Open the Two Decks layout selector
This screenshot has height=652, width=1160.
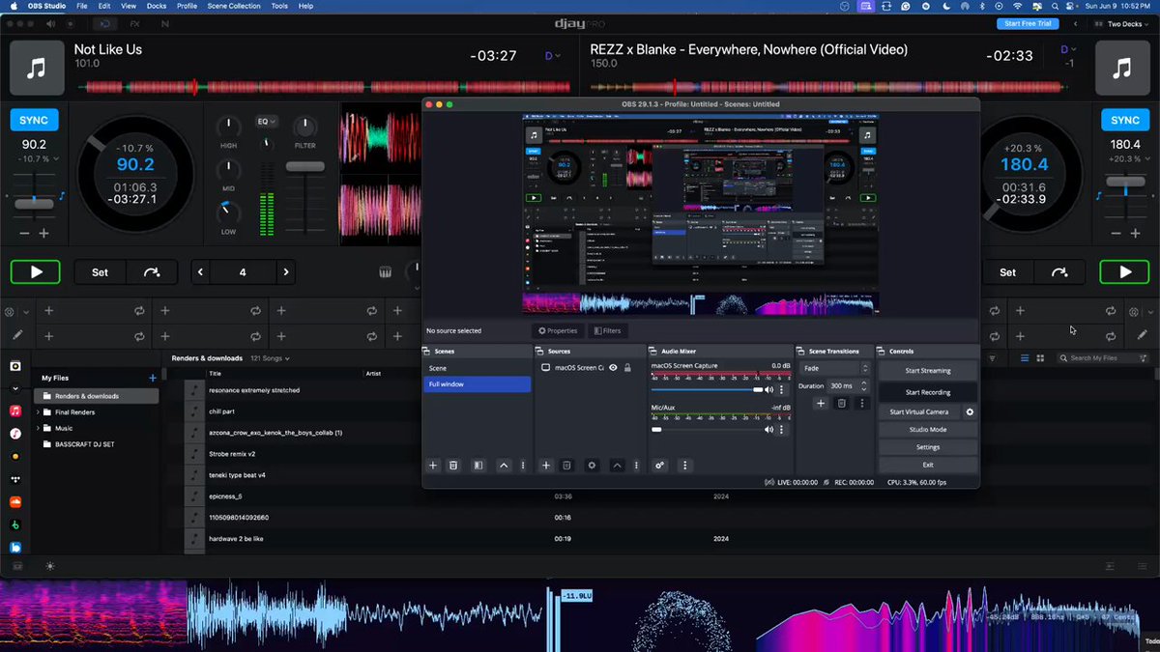tap(1126, 24)
